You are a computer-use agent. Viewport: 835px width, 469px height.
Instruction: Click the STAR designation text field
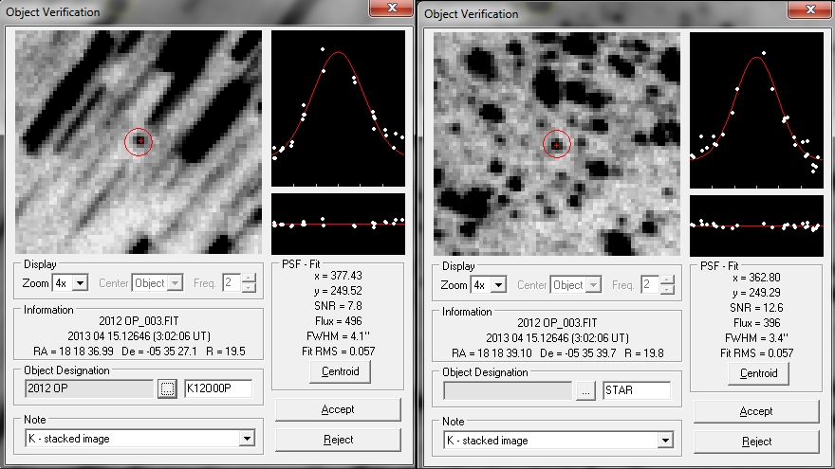[x=636, y=390]
